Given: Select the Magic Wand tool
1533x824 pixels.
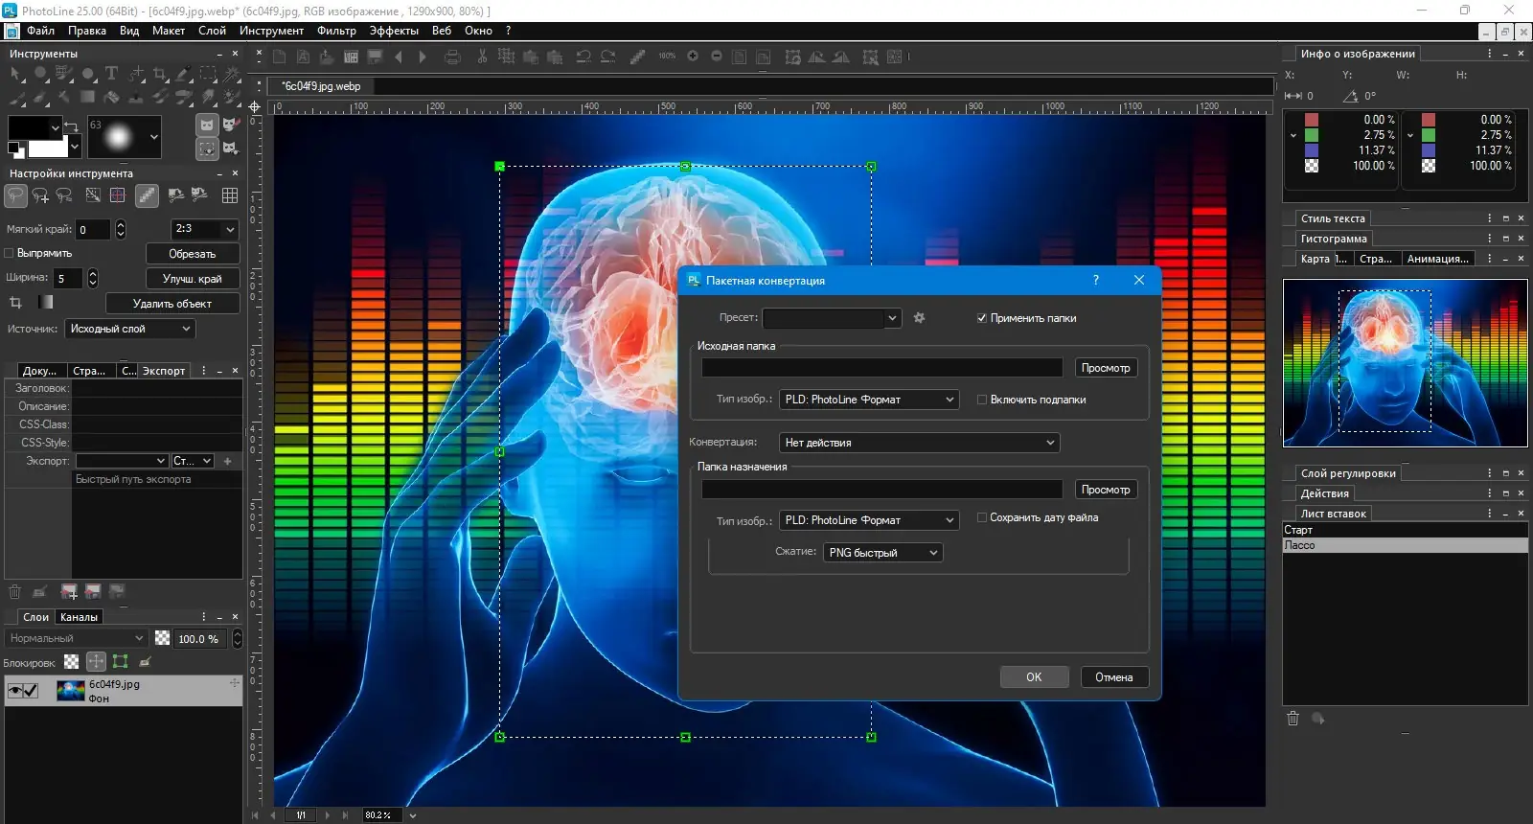Looking at the screenshot, I should pos(232,74).
